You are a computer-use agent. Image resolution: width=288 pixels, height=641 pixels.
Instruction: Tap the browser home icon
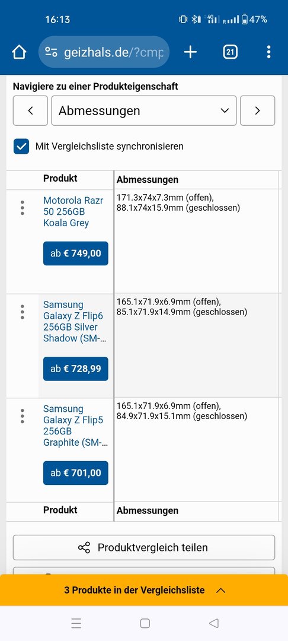19,52
